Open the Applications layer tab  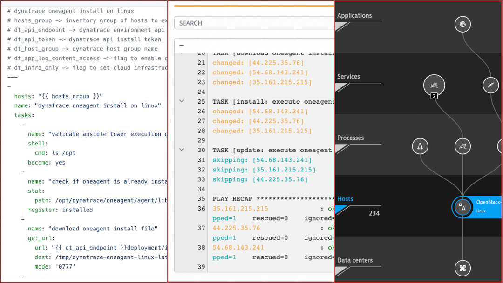pos(354,15)
